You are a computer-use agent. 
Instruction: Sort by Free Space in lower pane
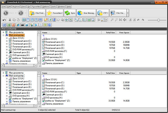coord(123,73)
